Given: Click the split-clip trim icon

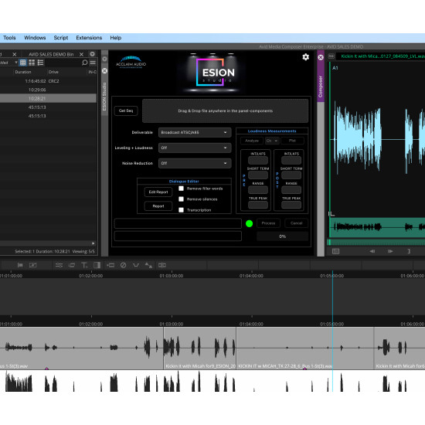Looking at the screenshot, I should coord(161,265).
